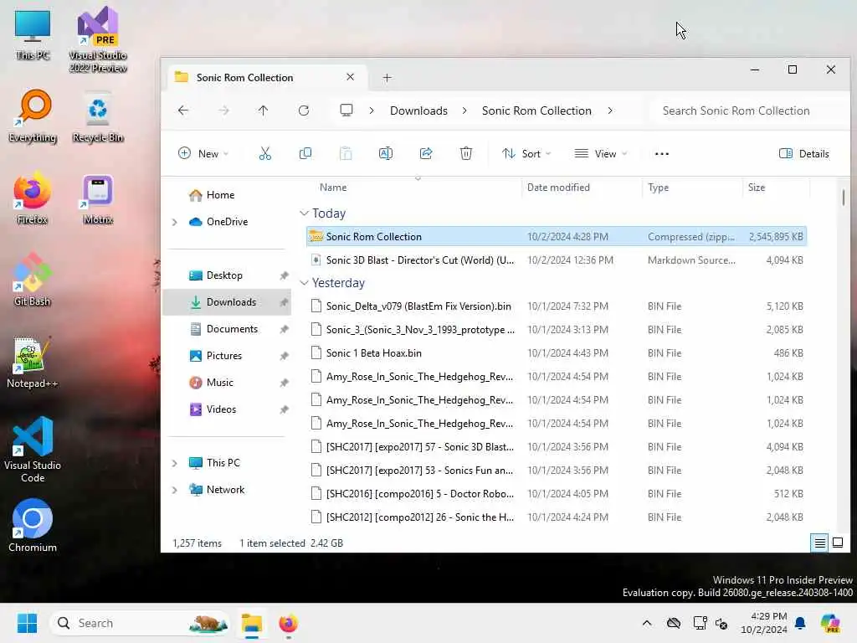Image resolution: width=857 pixels, height=643 pixels.
Task: Toggle the Details pane button
Action: 804,154
